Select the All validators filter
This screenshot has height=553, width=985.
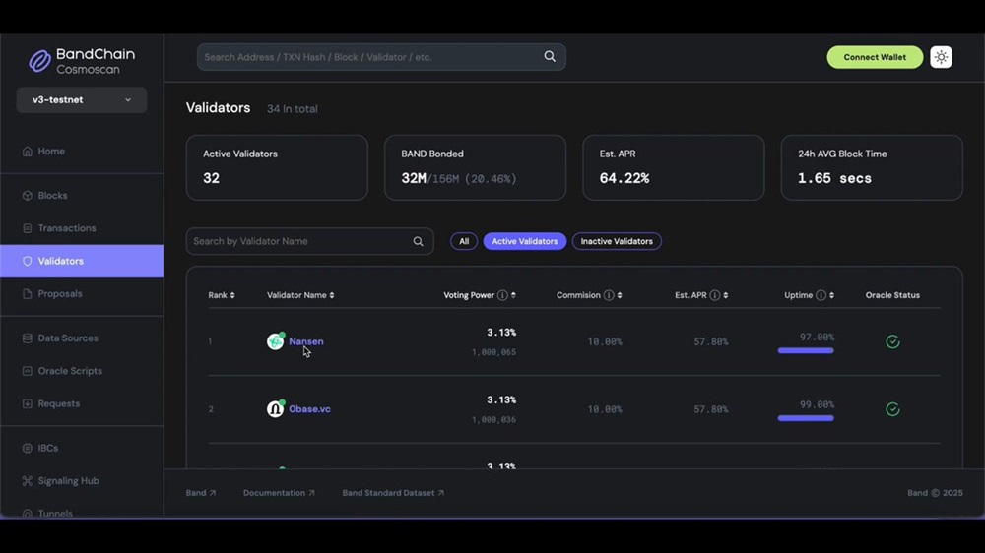[464, 241]
